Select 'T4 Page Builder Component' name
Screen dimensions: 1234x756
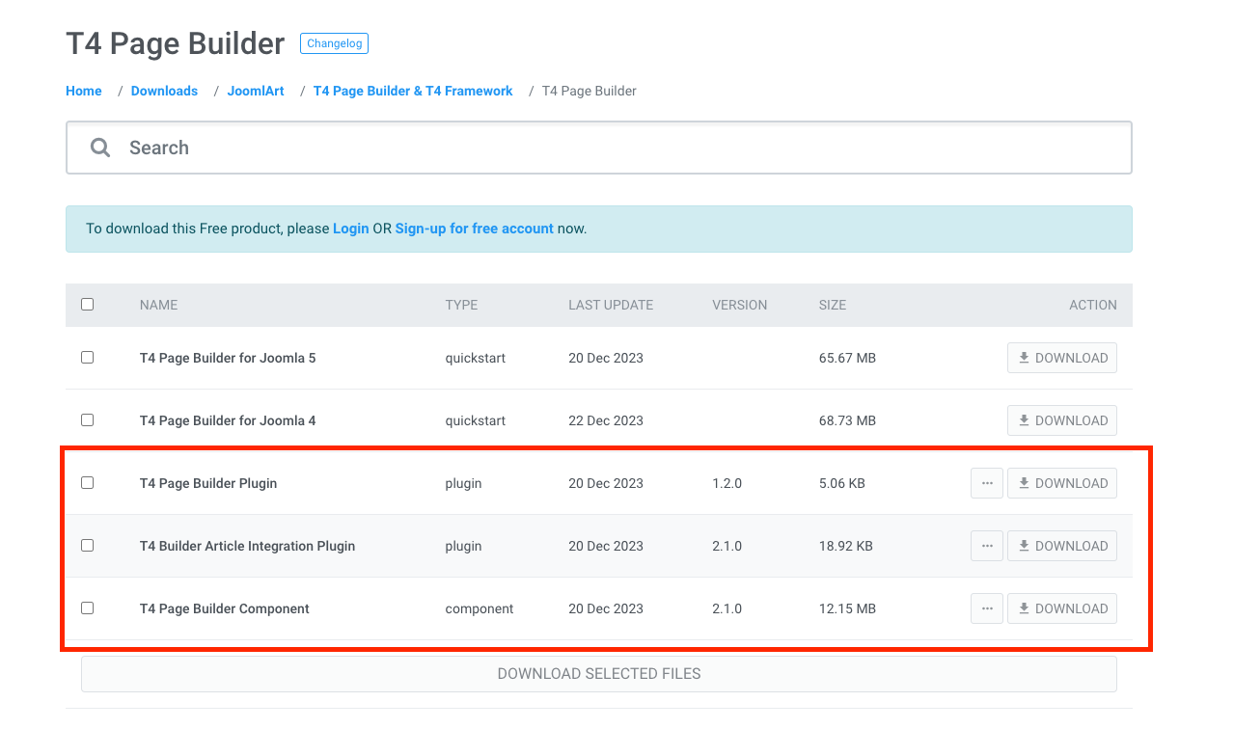click(x=225, y=608)
